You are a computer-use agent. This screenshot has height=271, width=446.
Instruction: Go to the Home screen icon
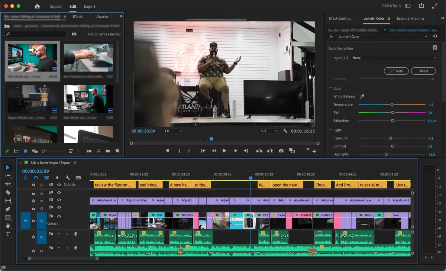pos(37,6)
